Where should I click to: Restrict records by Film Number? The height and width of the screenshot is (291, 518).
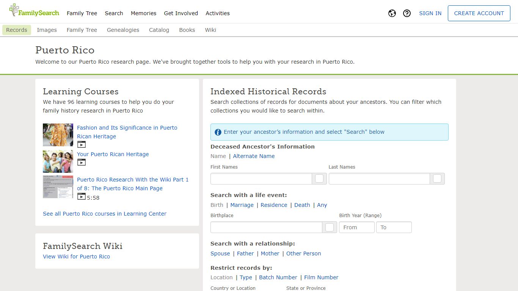point(321,277)
